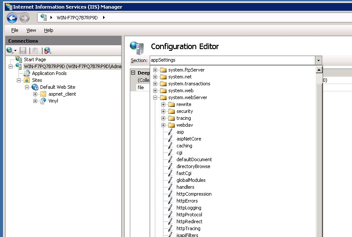Expand the tracing subfolder
The width and height of the screenshot is (352, 237).
pos(163,118)
